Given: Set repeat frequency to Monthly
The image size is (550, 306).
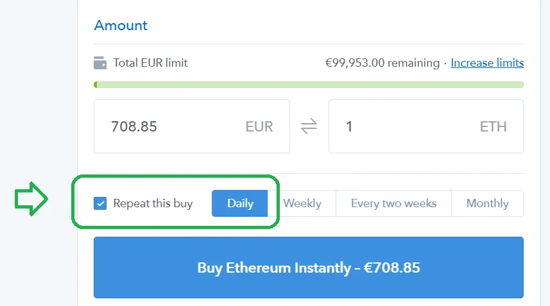Looking at the screenshot, I should point(487,203).
